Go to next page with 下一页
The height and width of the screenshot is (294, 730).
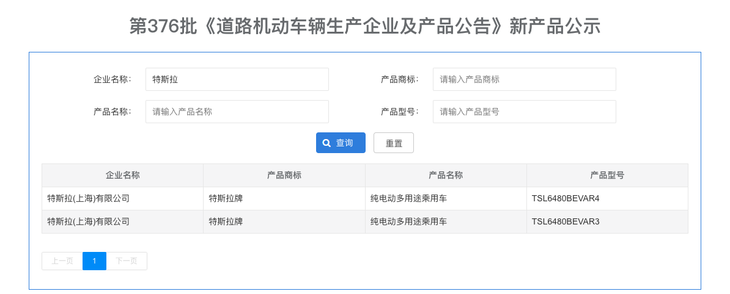click(x=127, y=261)
